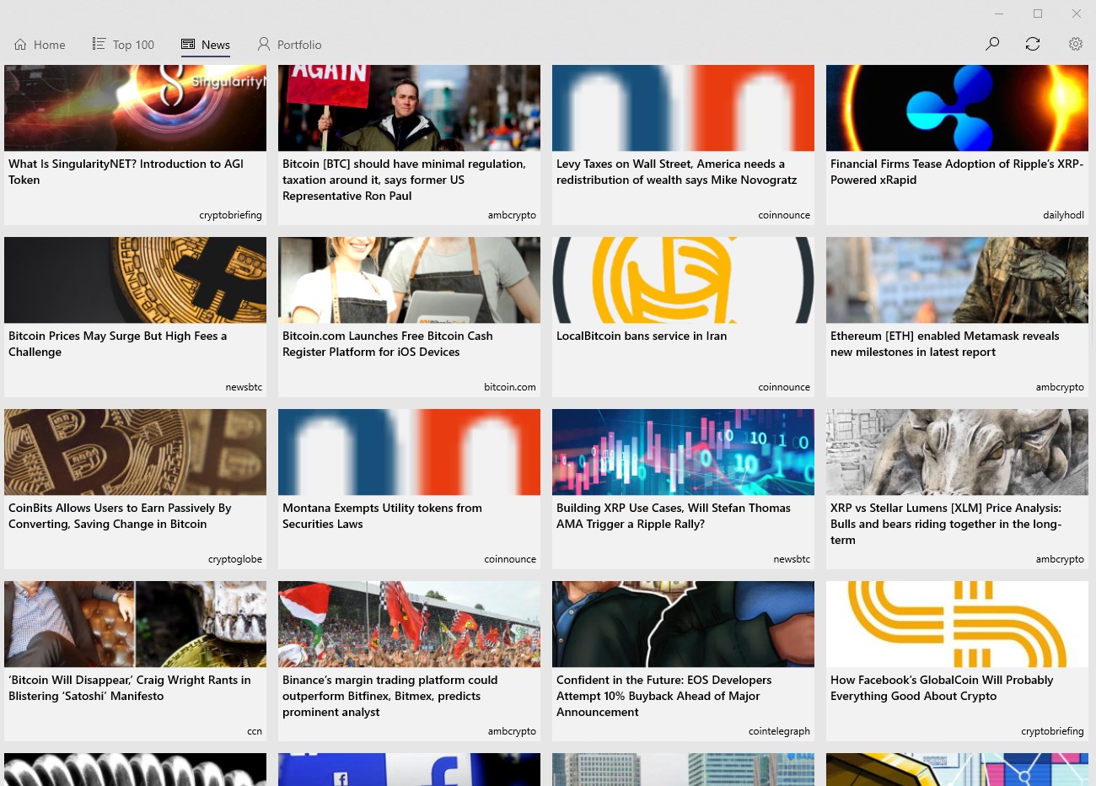Open the trading chart image for XRP use cases
The width and height of the screenshot is (1096, 786).
pos(683,452)
